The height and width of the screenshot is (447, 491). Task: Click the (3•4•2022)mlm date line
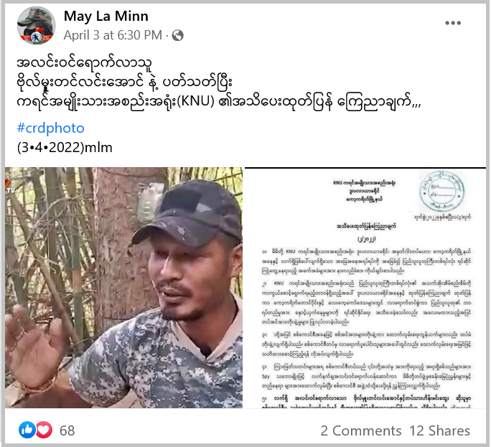point(65,147)
